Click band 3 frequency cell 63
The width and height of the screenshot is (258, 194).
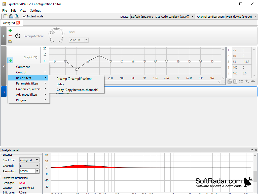click(237, 62)
